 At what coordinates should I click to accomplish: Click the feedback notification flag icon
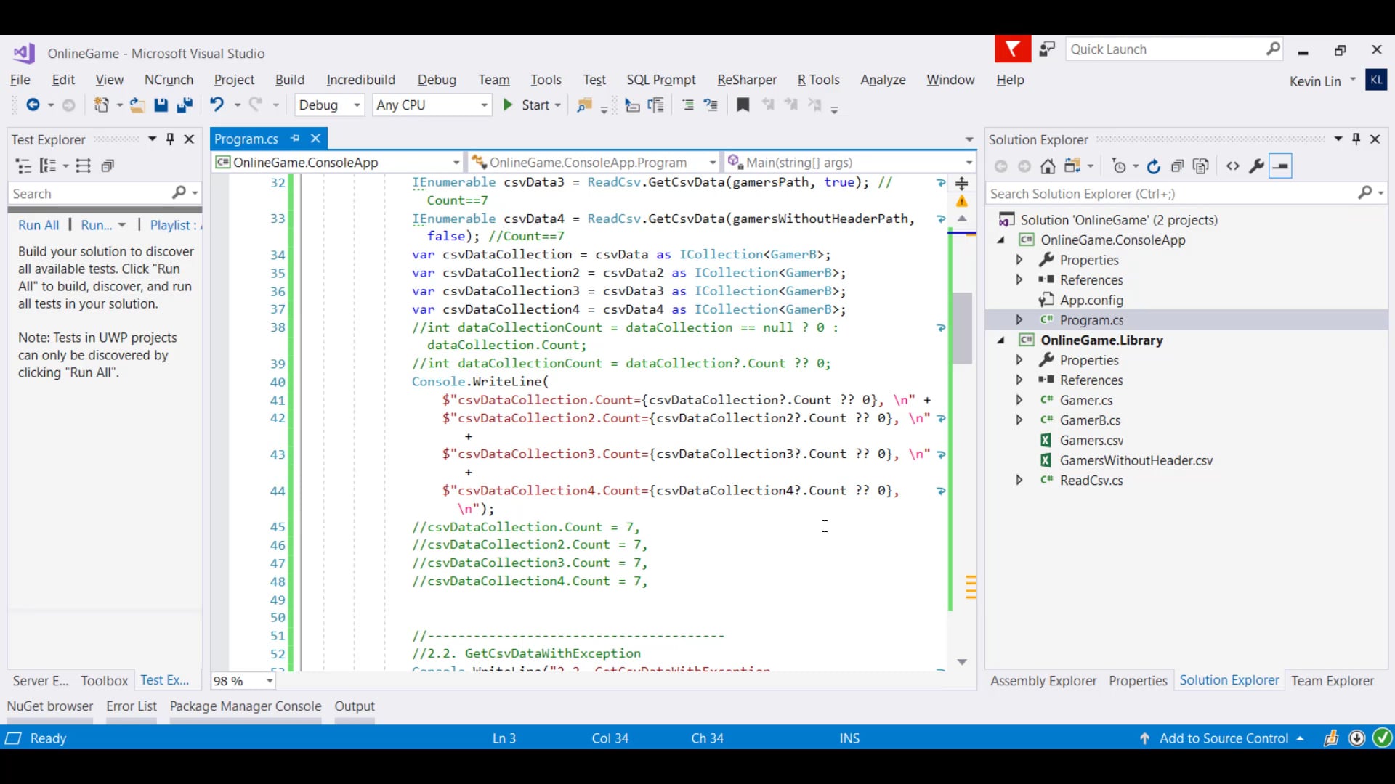coord(1012,49)
